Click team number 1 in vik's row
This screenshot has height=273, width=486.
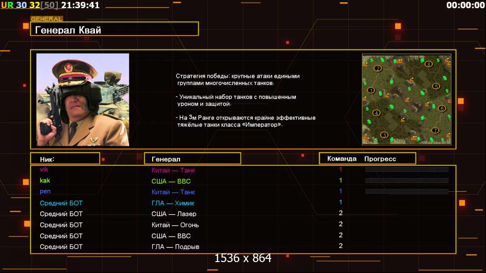tap(340, 169)
